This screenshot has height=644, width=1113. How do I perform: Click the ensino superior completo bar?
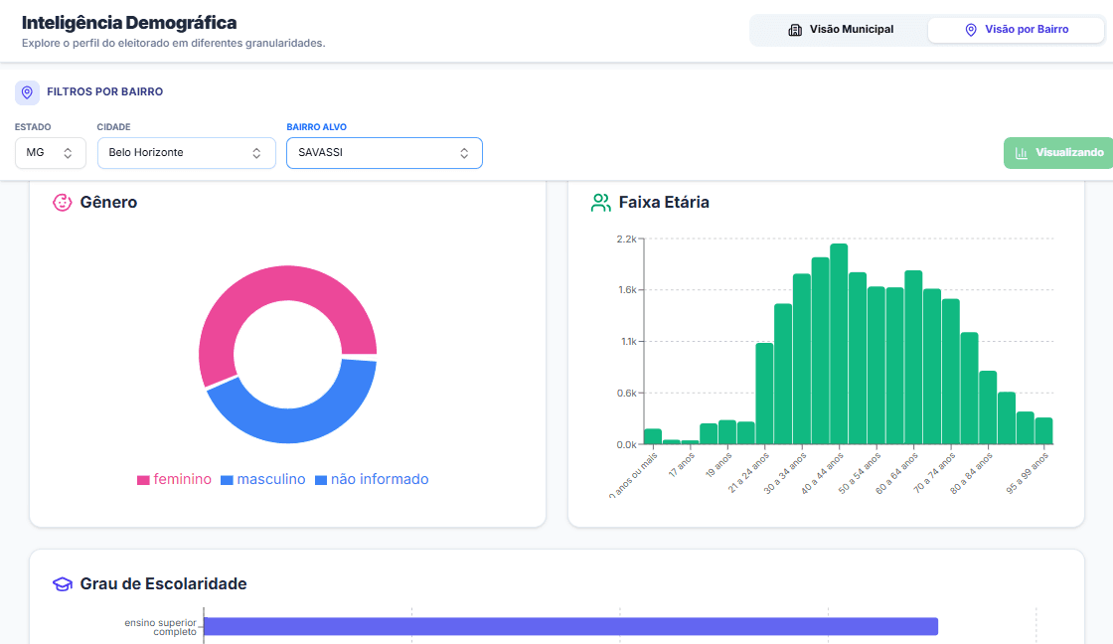coord(570,626)
